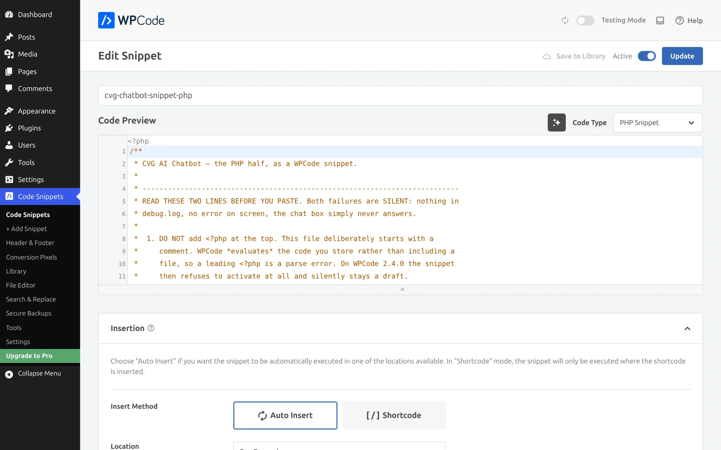Click the Plugins plug icon
Image resolution: width=721 pixels, height=450 pixels.
pyautogui.click(x=9, y=128)
